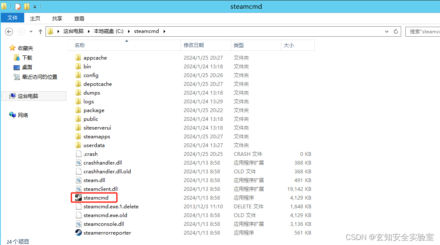Click the bin folder icon
Viewport: 440px width, 245px height.
click(x=78, y=66)
